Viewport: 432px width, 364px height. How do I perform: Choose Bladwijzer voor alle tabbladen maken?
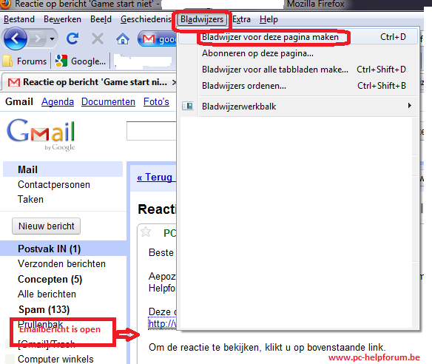click(x=298, y=70)
